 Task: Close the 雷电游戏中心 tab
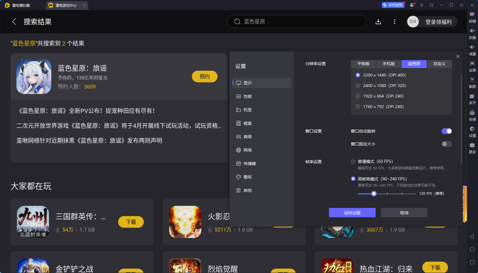(84, 5)
